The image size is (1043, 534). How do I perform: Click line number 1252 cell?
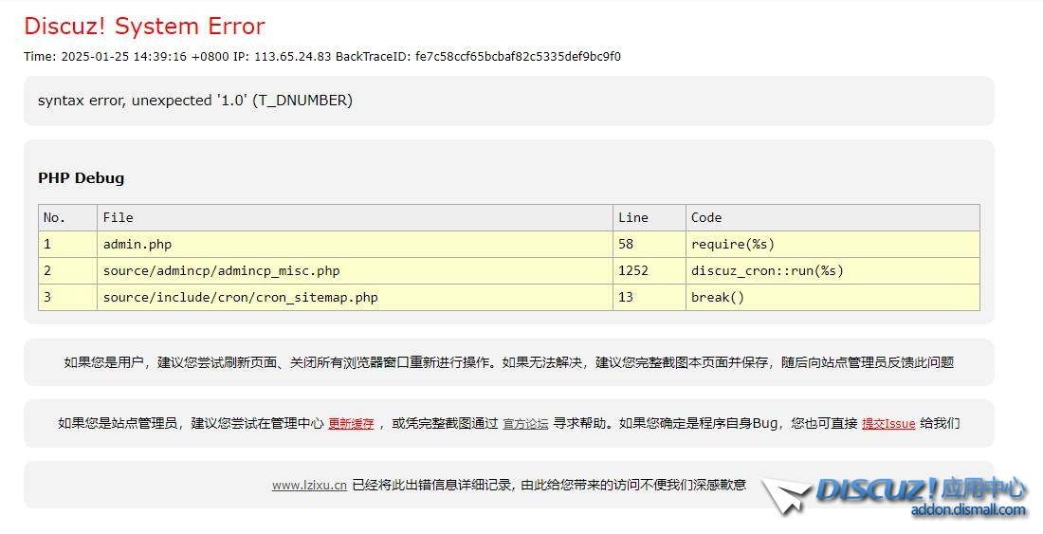coord(650,270)
